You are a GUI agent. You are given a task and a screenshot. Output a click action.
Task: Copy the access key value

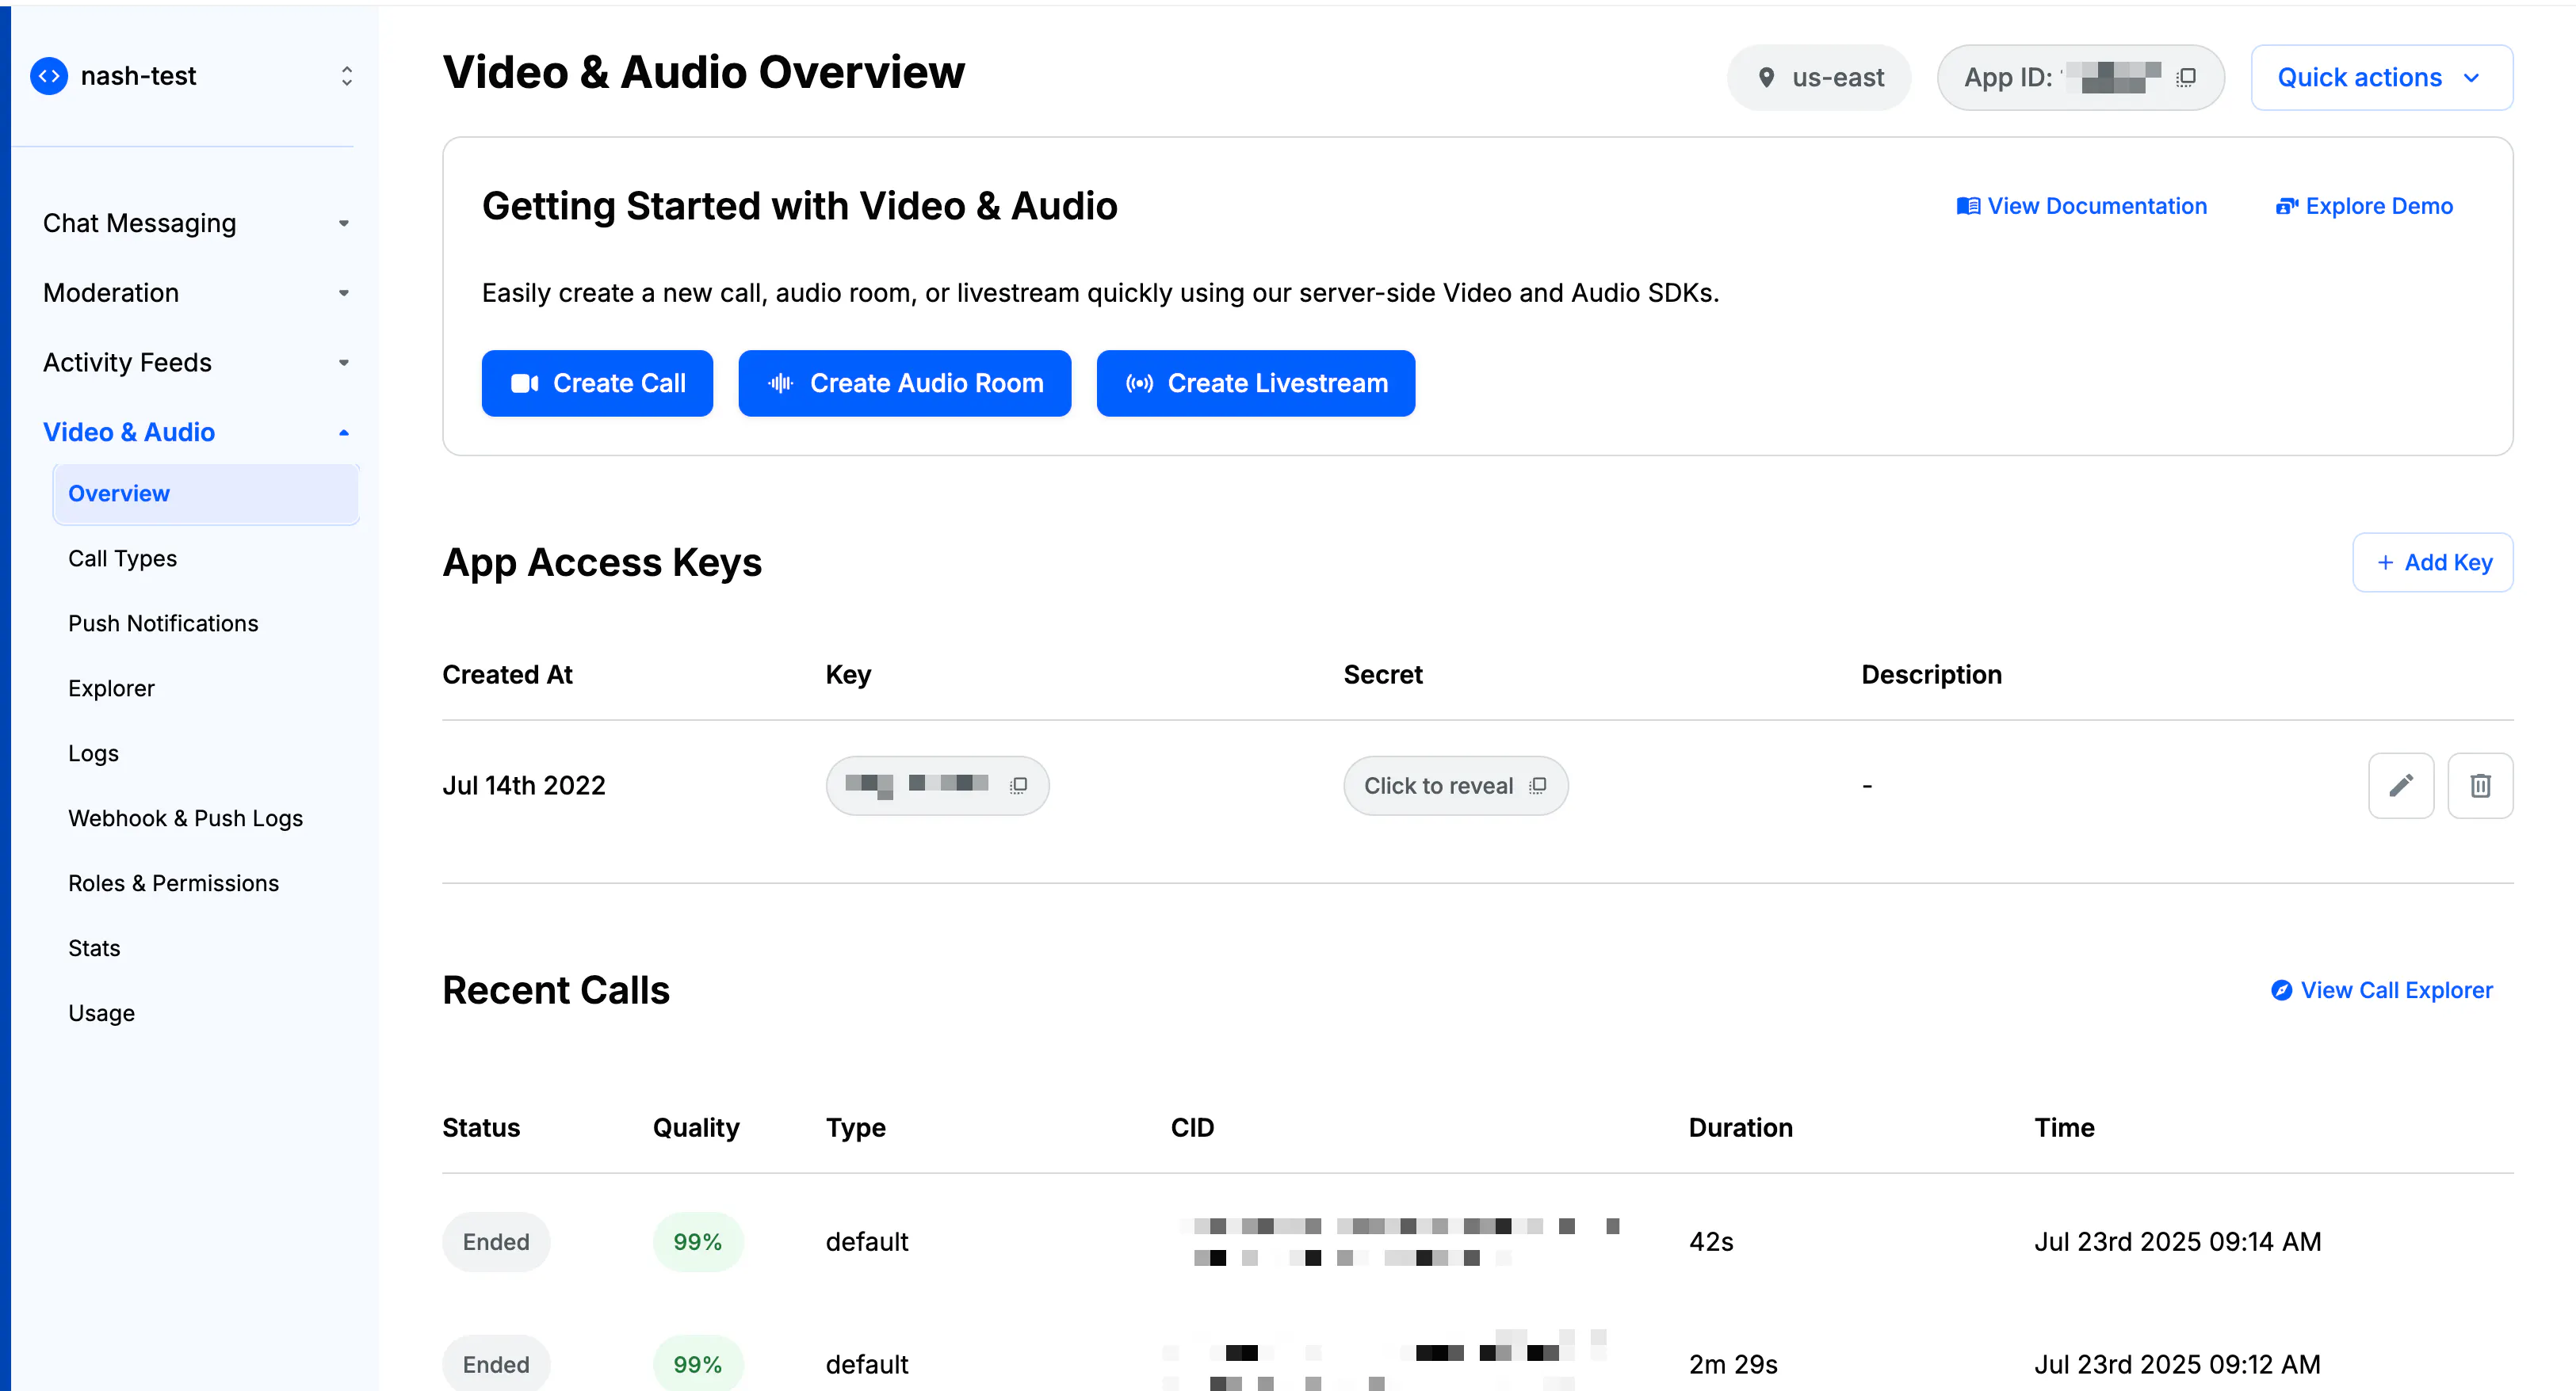pos(1018,786)
